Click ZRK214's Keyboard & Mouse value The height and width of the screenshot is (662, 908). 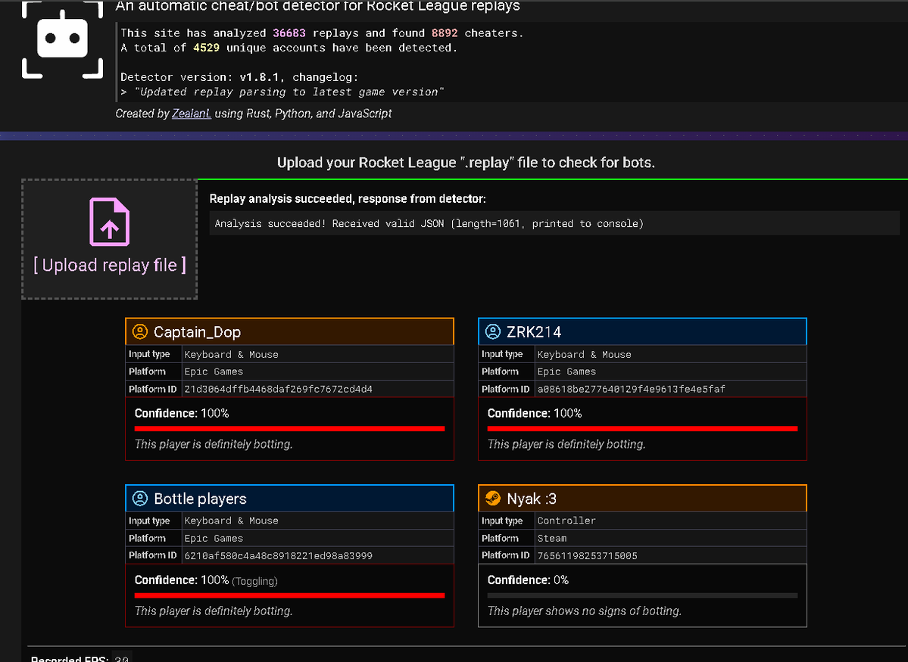click(585, 354)
